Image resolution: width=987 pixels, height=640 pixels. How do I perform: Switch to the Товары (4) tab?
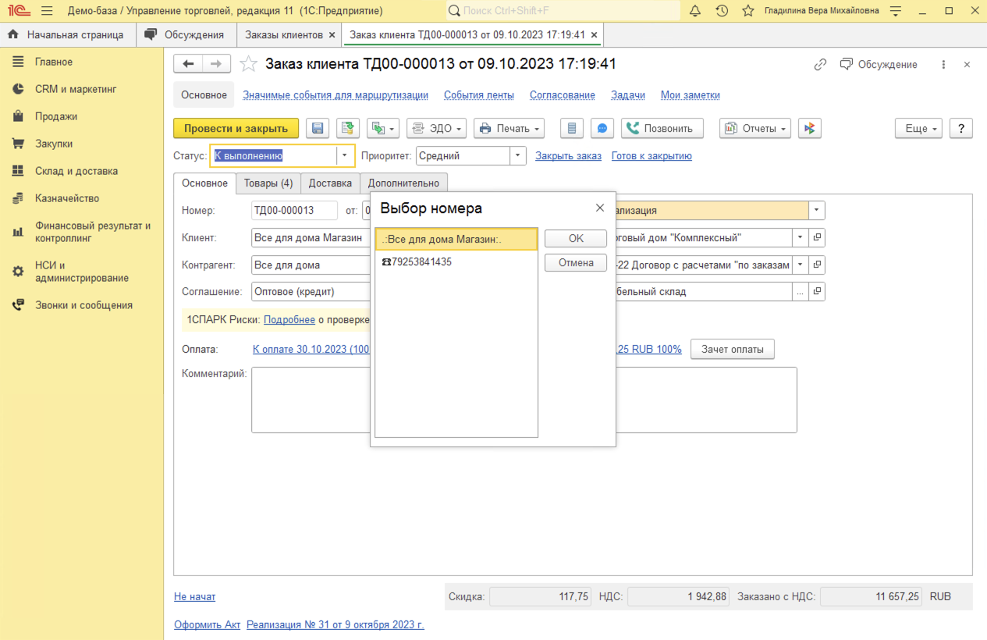tap(268, 183)
